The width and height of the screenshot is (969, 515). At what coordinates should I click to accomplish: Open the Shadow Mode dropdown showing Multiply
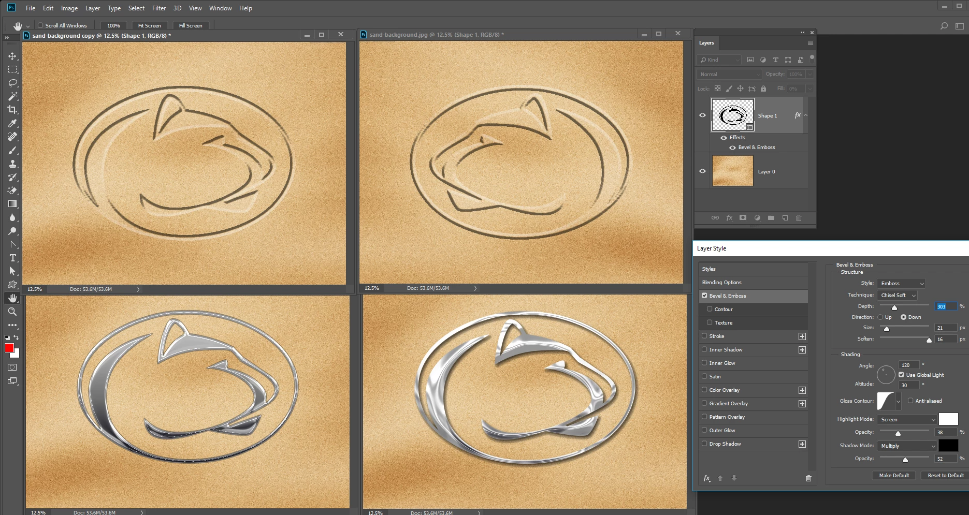[907, 446]
